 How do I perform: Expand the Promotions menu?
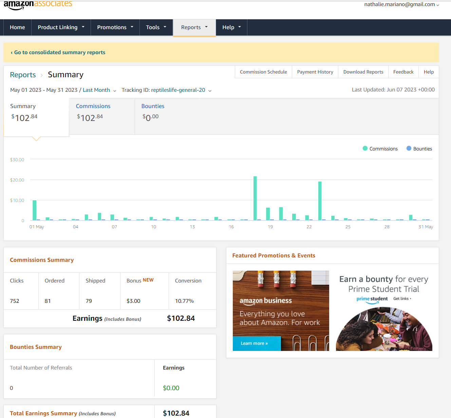(115, 27)
